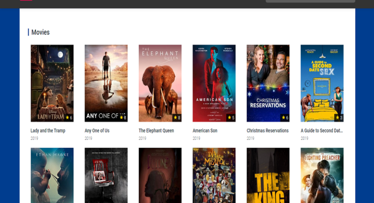Click the star rating 6 on Christmas Reservations

[x=285, y=117]
